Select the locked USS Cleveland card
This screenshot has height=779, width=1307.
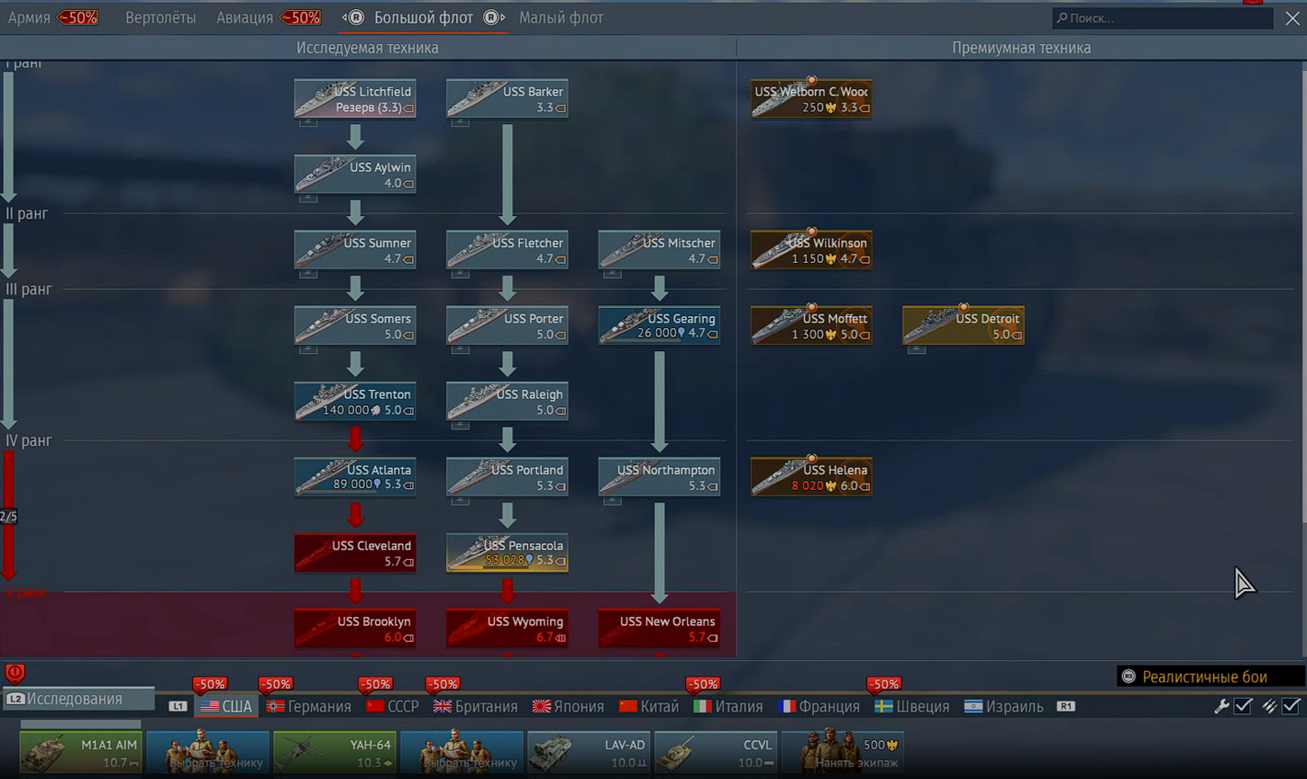pos(355,552)
